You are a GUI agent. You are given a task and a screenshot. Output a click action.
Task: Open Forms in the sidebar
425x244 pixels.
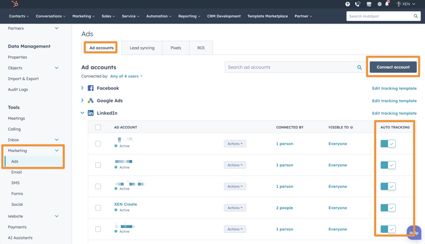(17, 193)
